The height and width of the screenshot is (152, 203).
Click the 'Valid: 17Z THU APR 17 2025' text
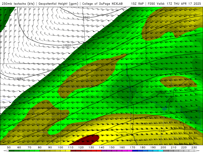pyautogui.click(x=179, y=4)
